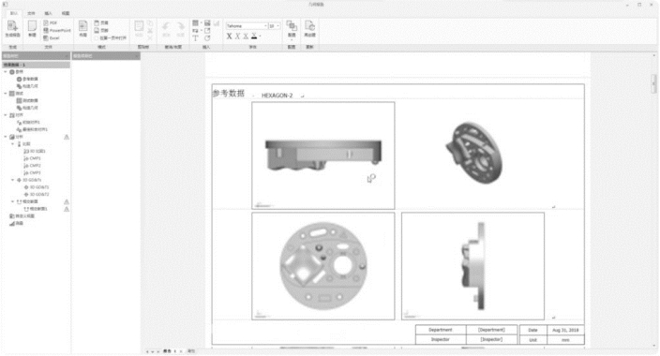The image size is (660, 356).
Task: Open the second ribbon tab
Action: coord(31,13)
